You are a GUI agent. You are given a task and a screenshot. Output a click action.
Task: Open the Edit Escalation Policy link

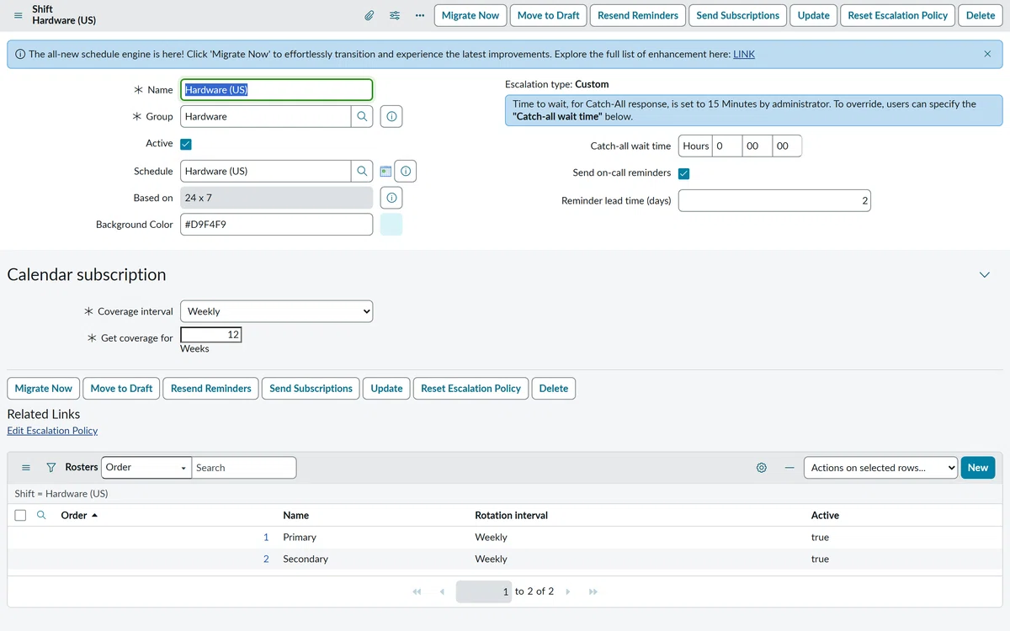52,431
